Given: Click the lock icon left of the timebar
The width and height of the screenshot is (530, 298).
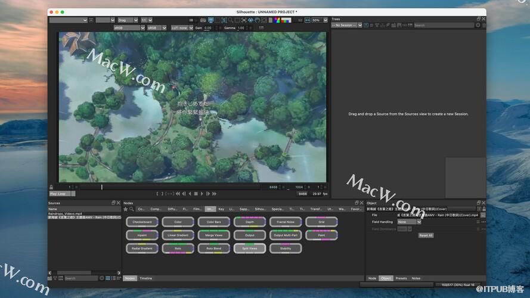Looking at the screenshot, I should coord(51,187).
